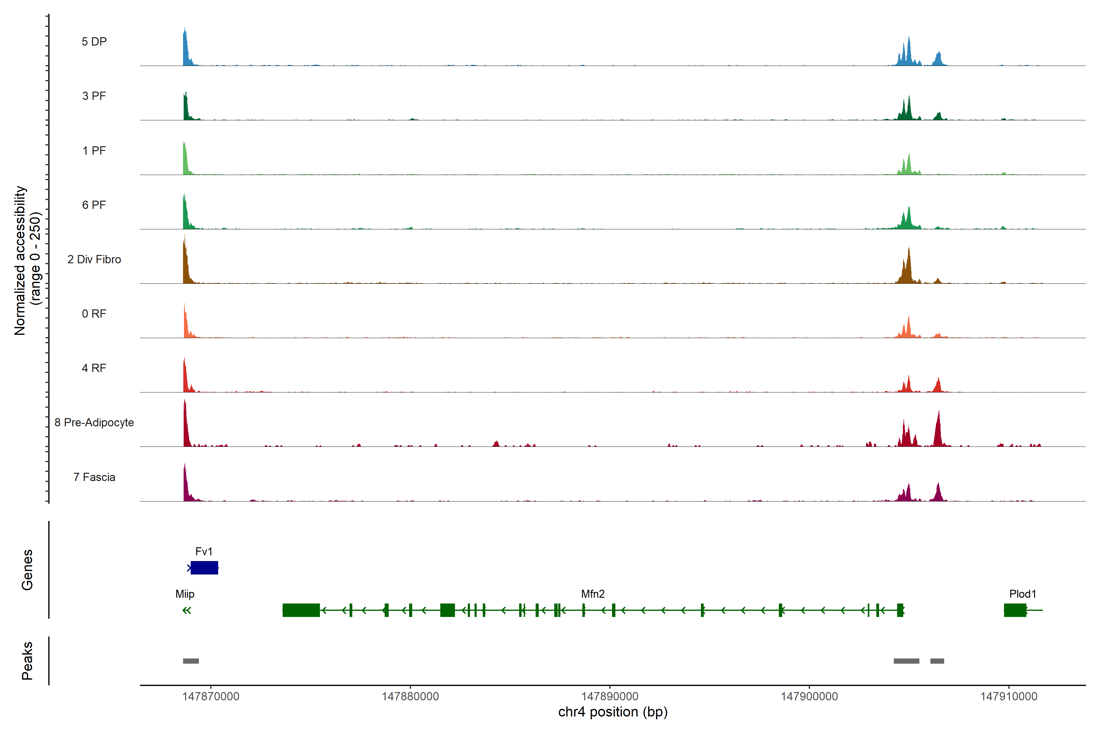The image size is (1100, 733).
Task: Click the blue Fv1 gene box
Action: pyautogui.click(x=204, y=567)
